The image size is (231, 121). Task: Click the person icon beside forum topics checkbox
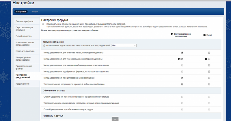(x=179, y=59)
